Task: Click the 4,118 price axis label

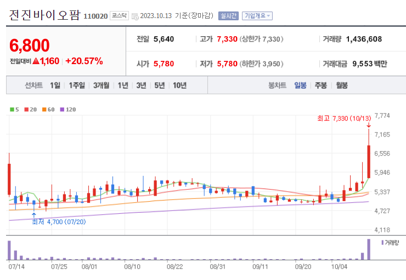Action: [x=382, y=230]
